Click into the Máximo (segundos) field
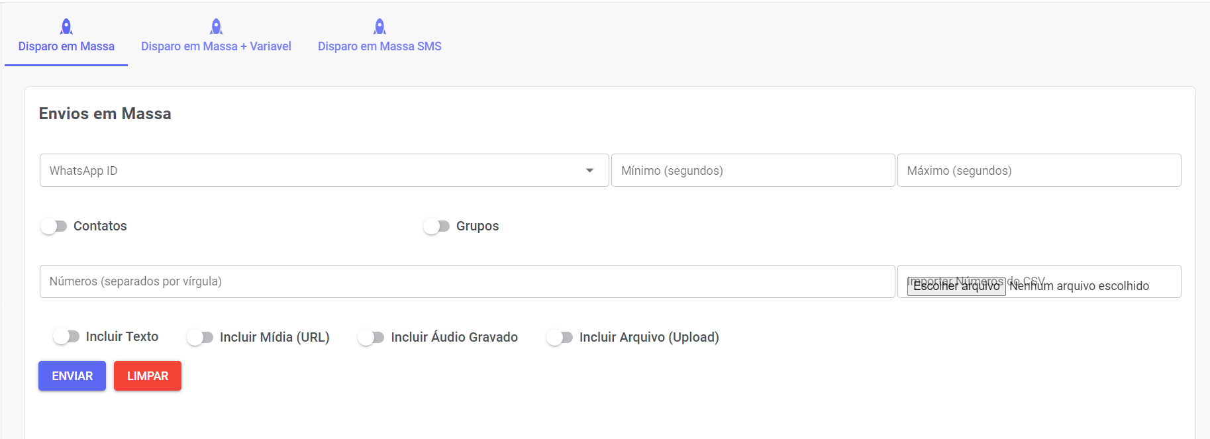Screen dimensions: 1210x439 click(x=1038, y=171)
